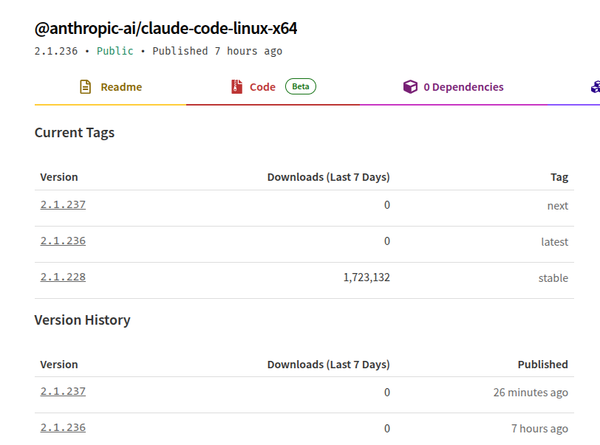The width and height of the screenshot is (600, 445).
Task: Click the Version History heading
Action: (x=82, y=320)
